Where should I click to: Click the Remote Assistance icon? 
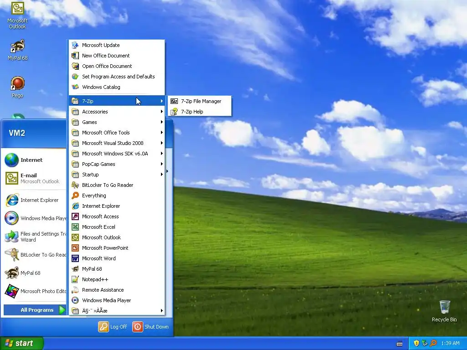(75, 290)
